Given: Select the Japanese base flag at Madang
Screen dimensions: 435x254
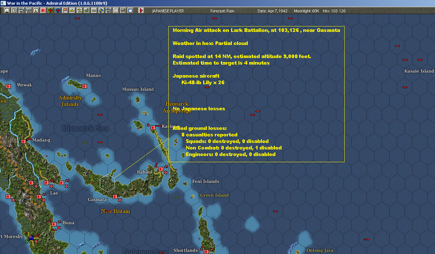Looking at the screenshot, I should (x=24, y=142).
